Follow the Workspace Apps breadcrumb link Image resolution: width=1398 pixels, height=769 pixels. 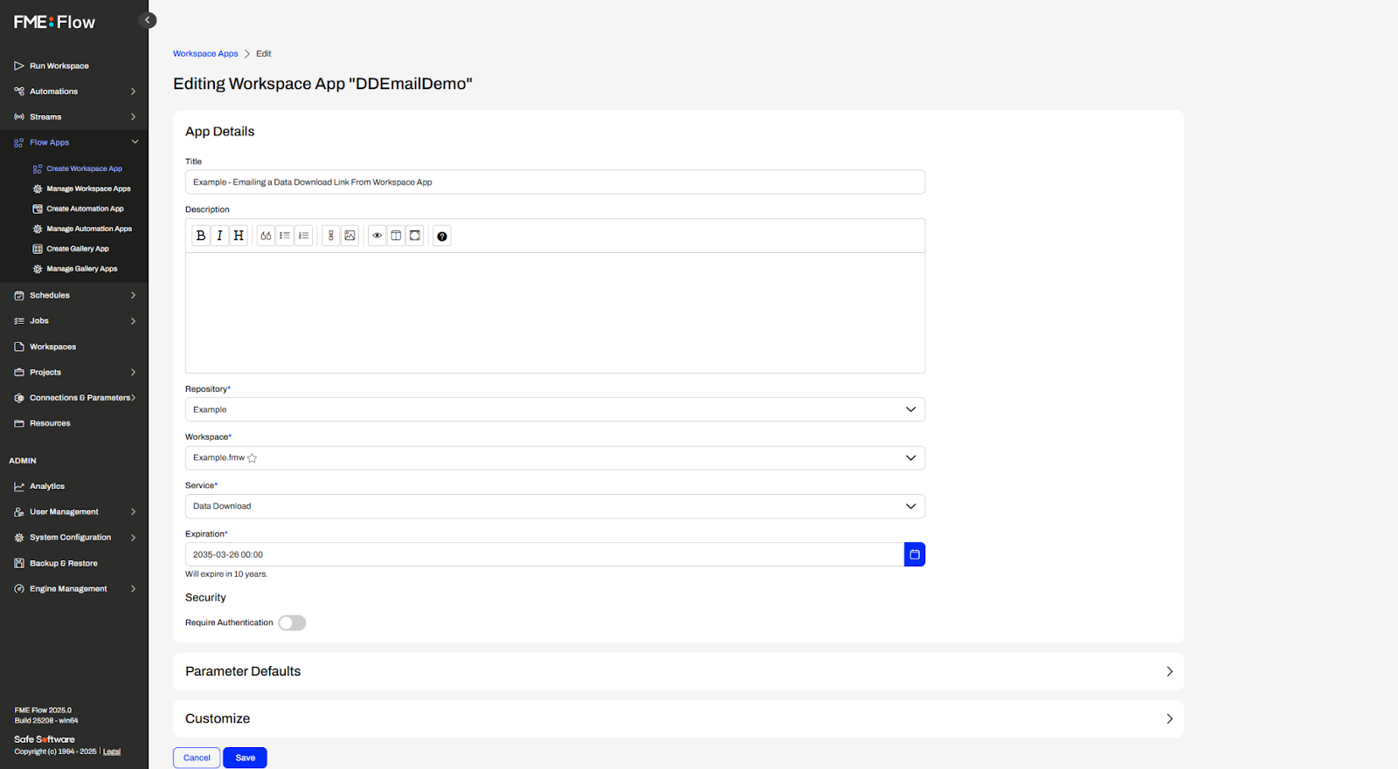tap(205, 53)
